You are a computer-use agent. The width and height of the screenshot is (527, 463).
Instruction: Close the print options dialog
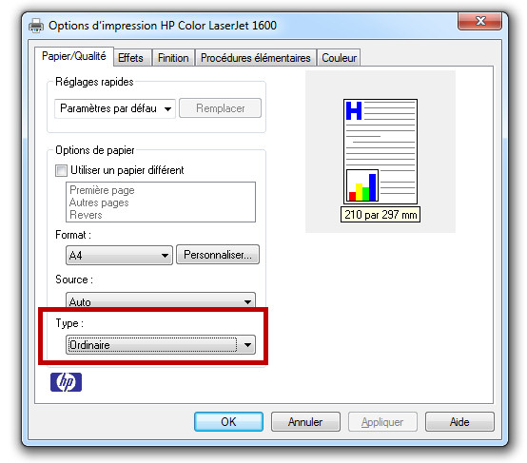point(480,21)
